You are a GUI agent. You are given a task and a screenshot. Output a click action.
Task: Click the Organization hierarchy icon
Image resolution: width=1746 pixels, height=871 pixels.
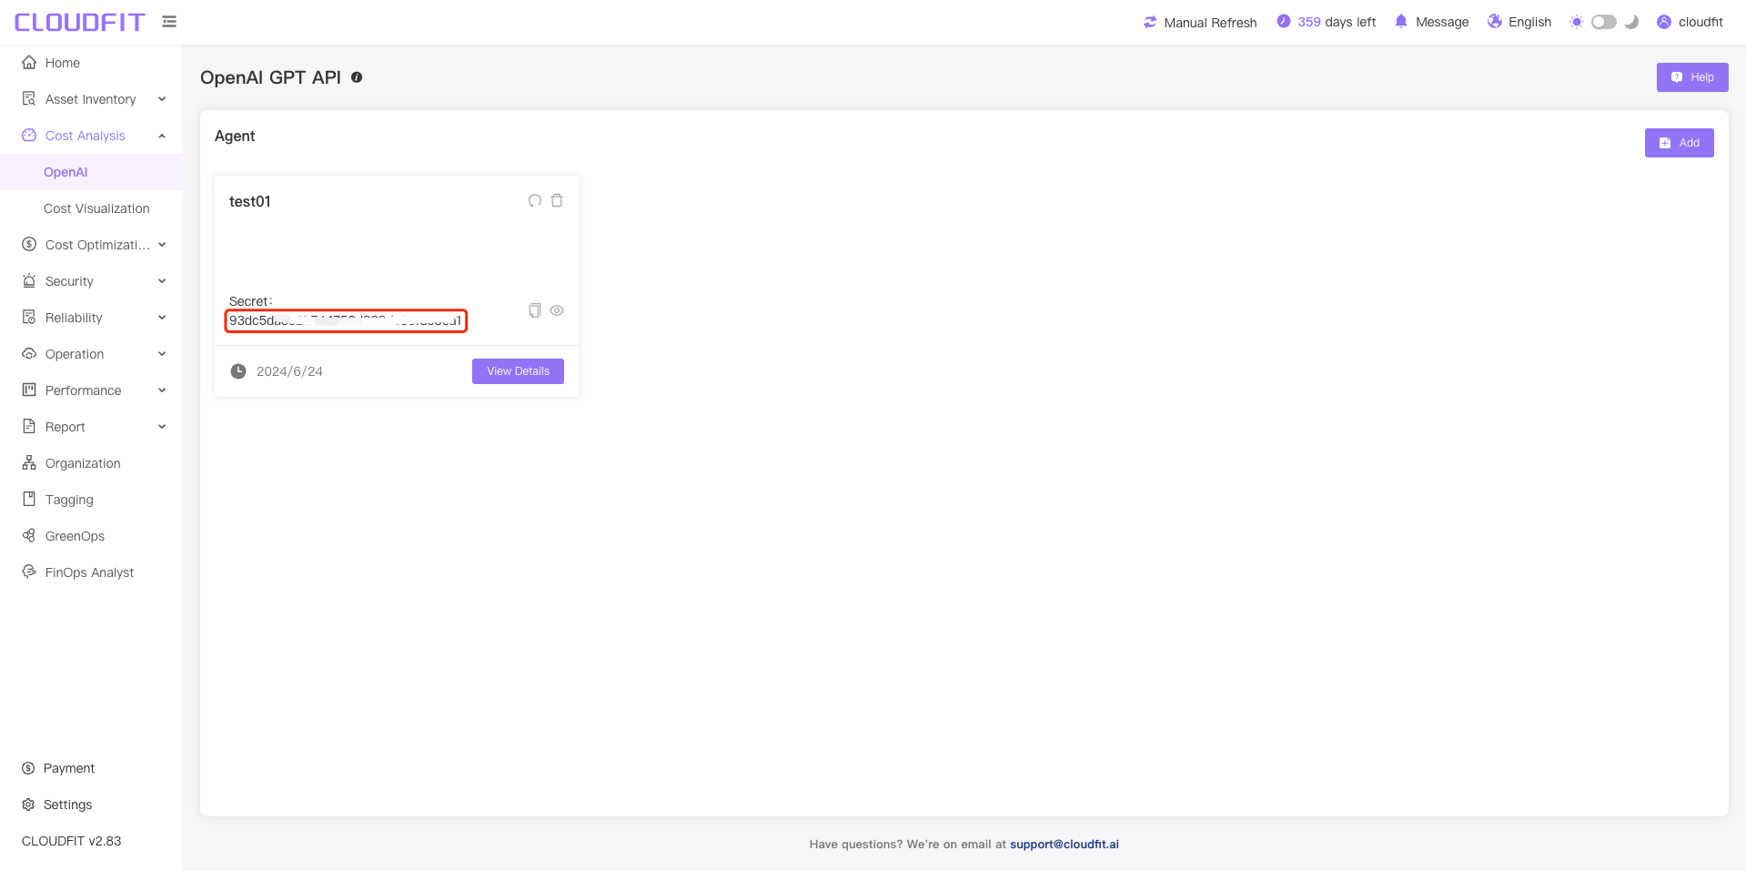[29, 462]
